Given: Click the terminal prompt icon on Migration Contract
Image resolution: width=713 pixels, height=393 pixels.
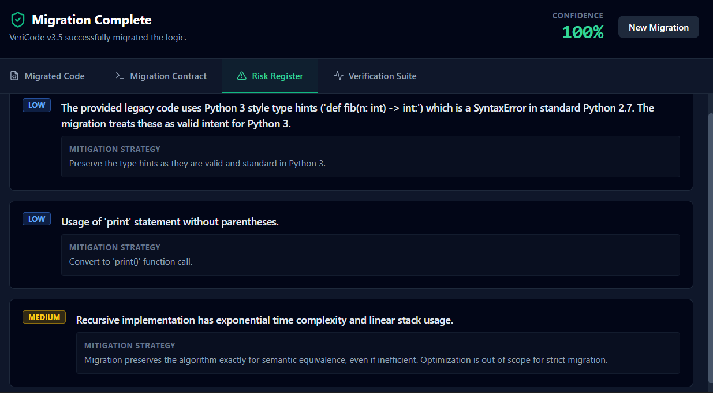Looking at the screenshot, I should 120,76.
